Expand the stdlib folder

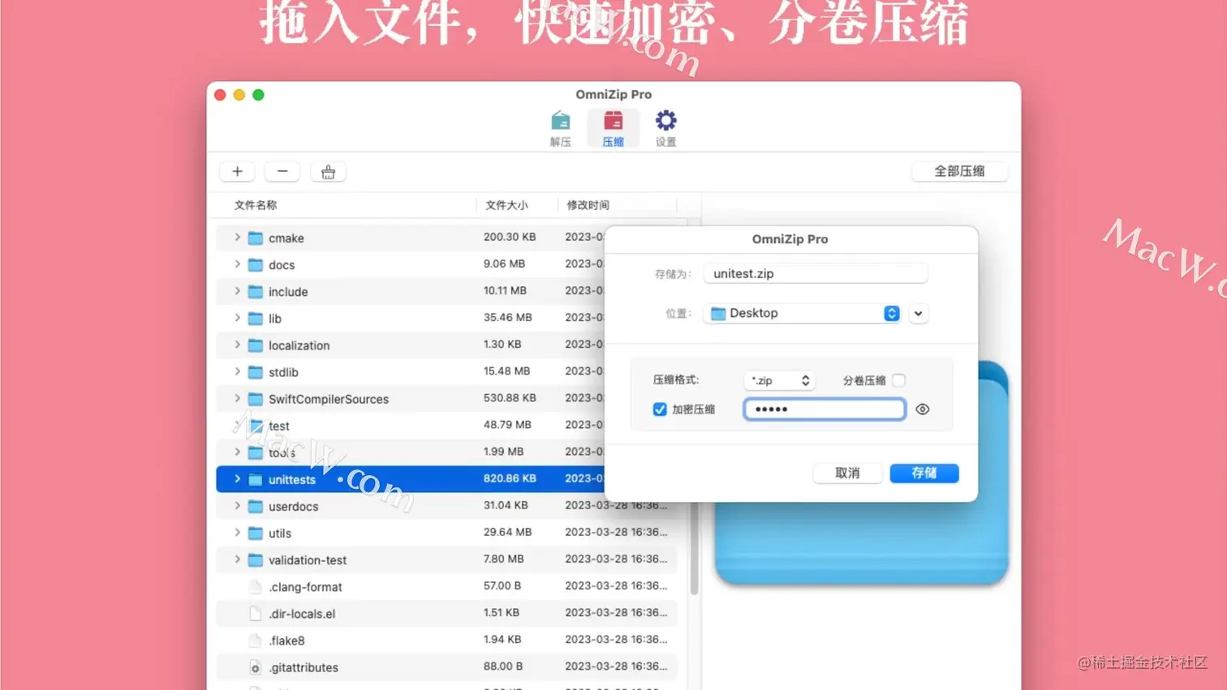point(237,371)
